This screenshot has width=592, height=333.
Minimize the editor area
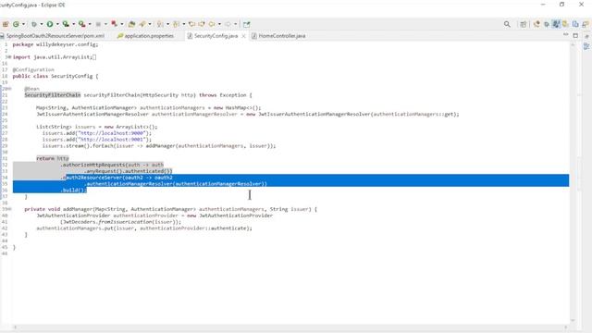point(565,35)
